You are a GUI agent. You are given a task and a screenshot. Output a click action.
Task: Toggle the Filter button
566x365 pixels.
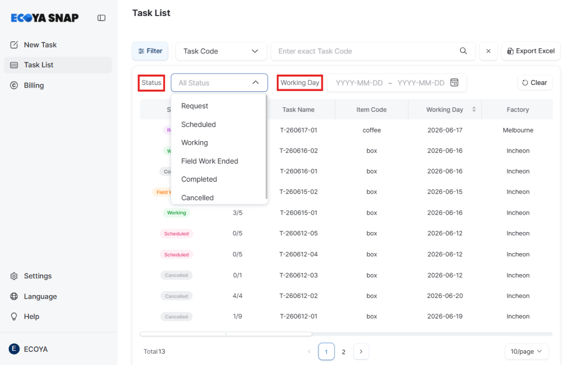150,51
